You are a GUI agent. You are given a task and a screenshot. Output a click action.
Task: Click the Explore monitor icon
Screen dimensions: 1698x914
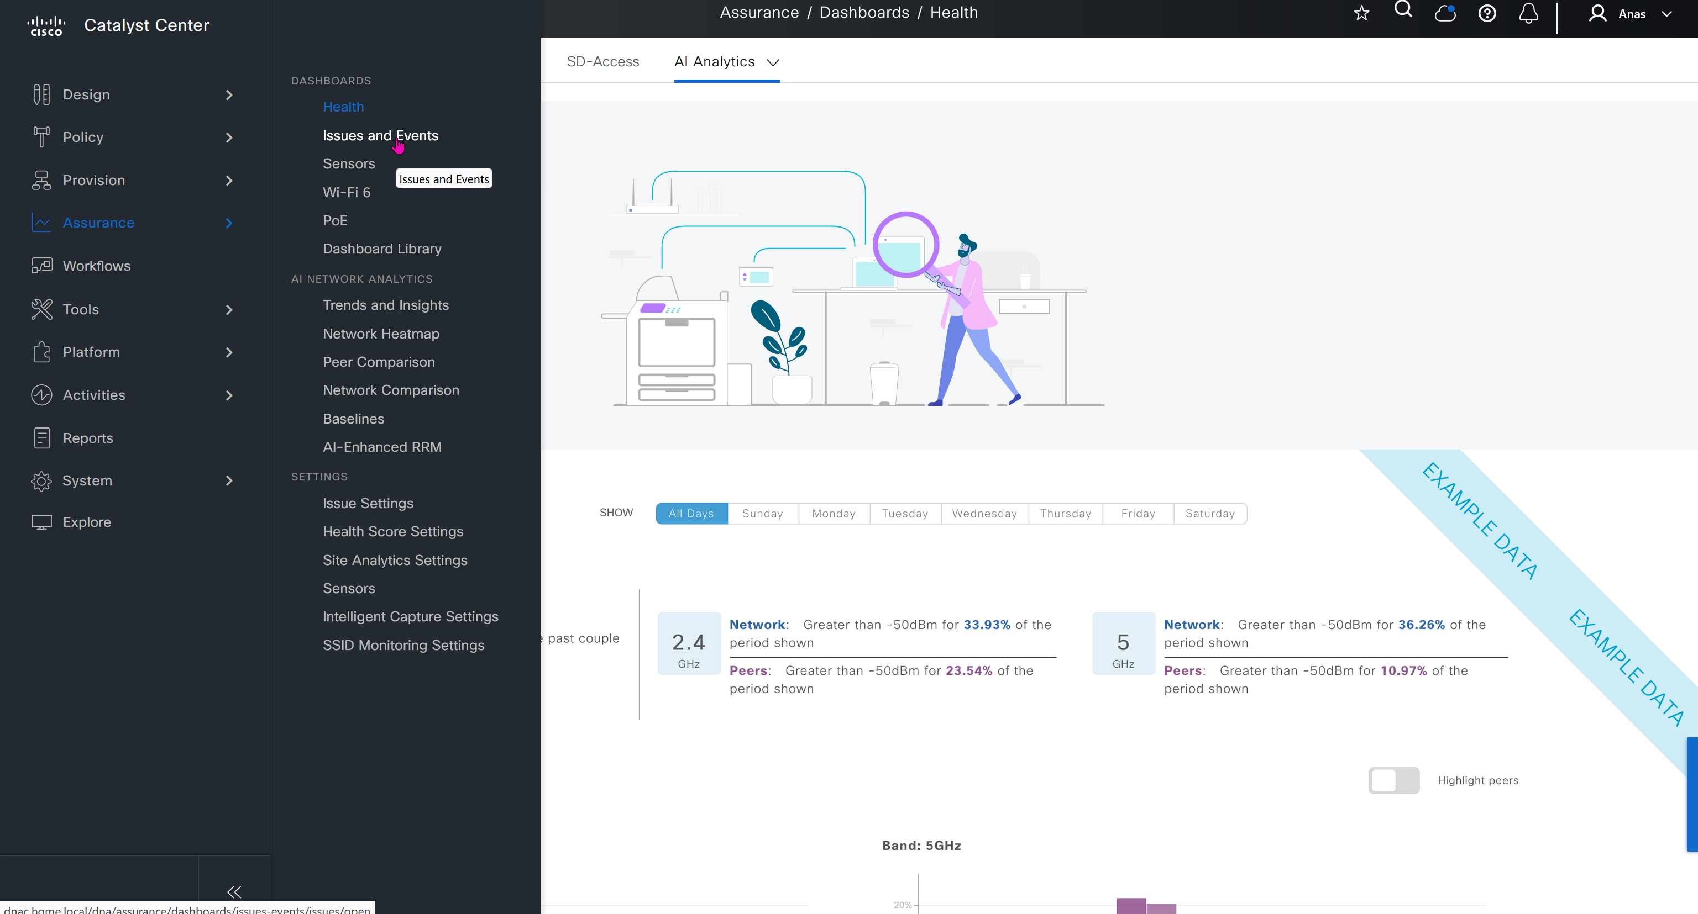(x=41, y=522)
